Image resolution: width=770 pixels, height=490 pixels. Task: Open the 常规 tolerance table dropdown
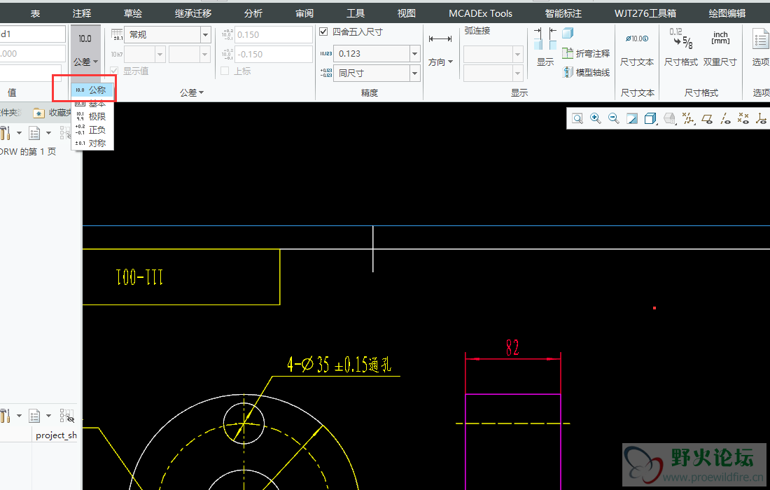205,35
